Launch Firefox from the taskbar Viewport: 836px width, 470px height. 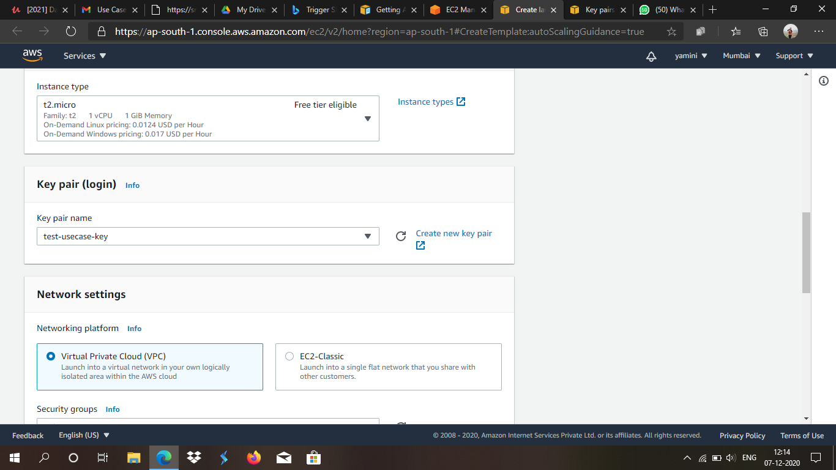click(x=253, y=457)
